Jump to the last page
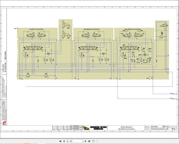 pyautogui.click(x=89, y=141)
